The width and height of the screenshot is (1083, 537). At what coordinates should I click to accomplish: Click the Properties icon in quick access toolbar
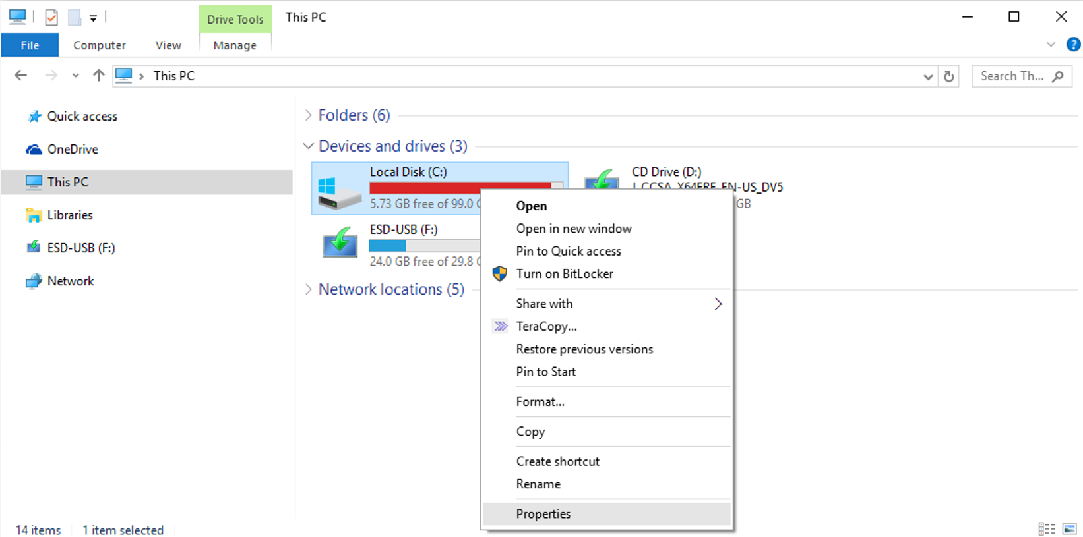point(51,18)
